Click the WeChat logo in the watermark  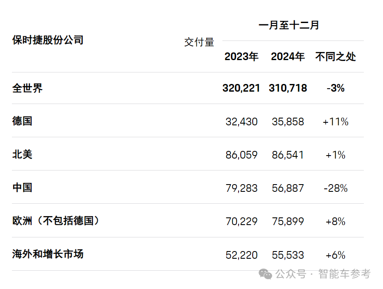click(x=265, y=274)
